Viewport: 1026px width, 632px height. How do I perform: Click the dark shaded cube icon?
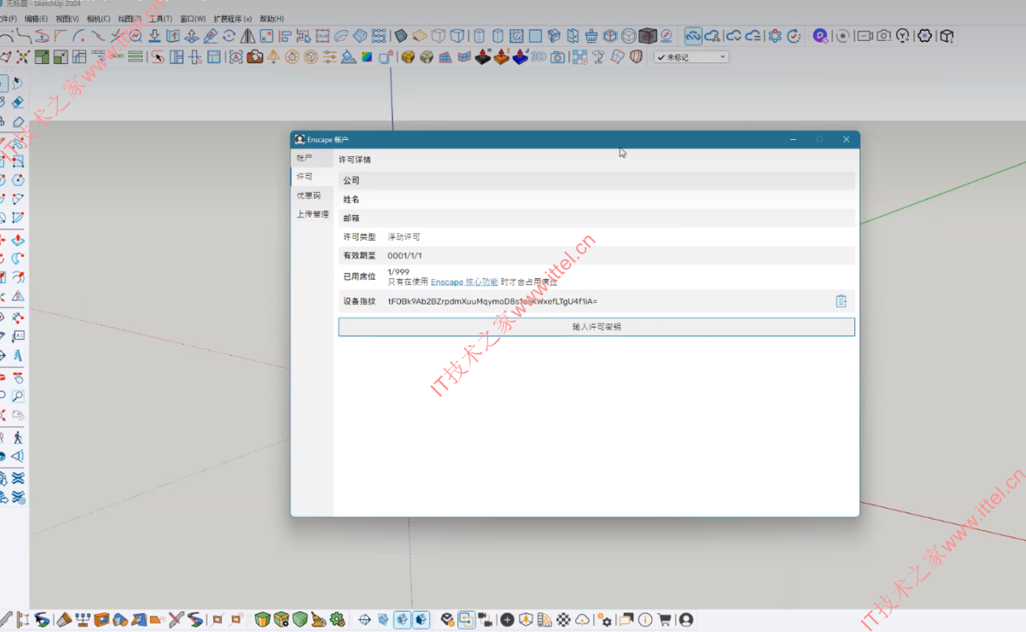(x=648, y=36)
